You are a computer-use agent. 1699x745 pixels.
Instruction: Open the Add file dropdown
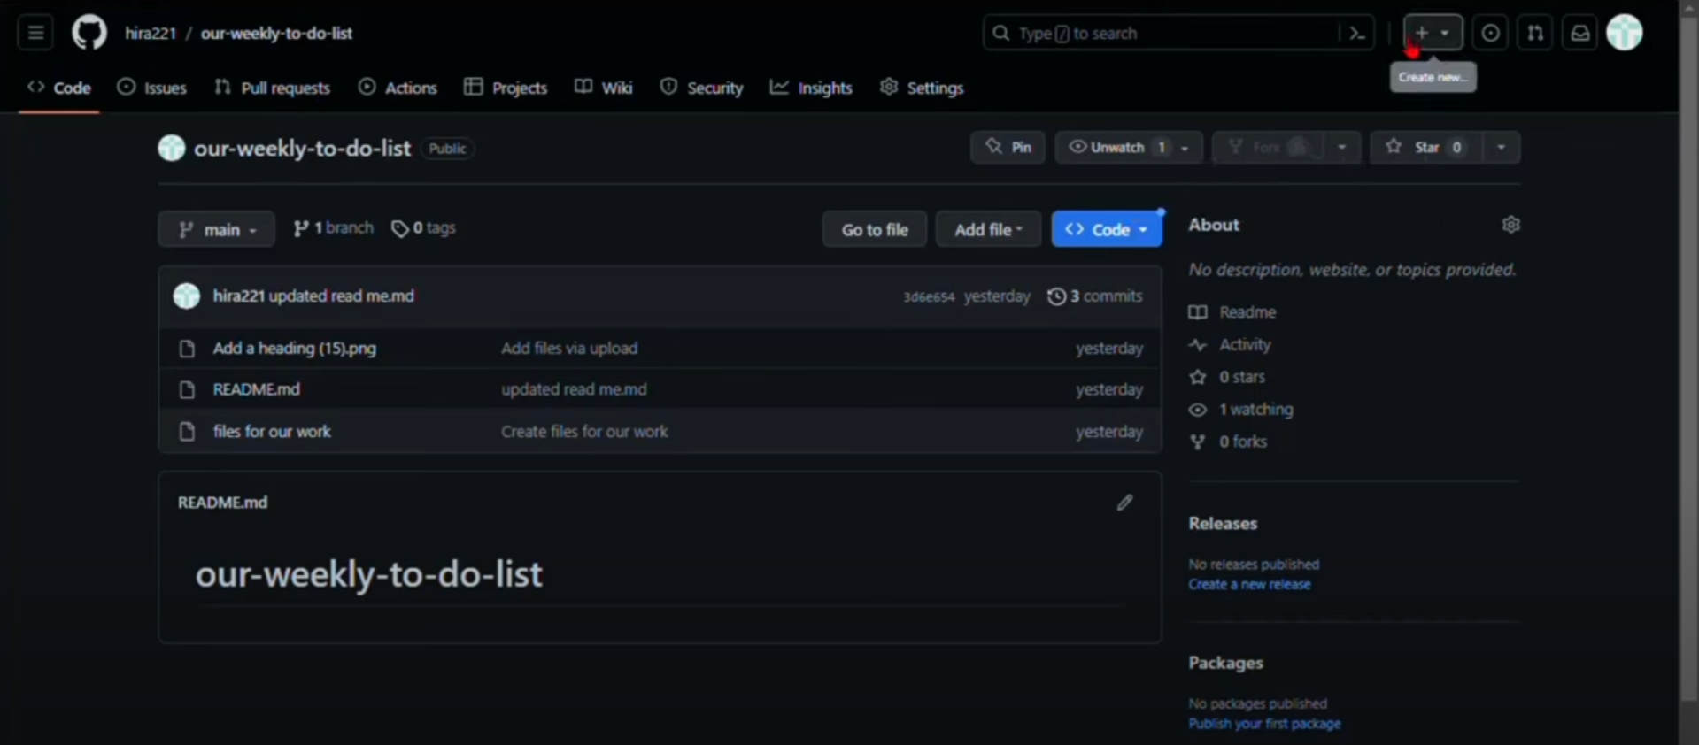pyautogui.click(x=988, y=229)
